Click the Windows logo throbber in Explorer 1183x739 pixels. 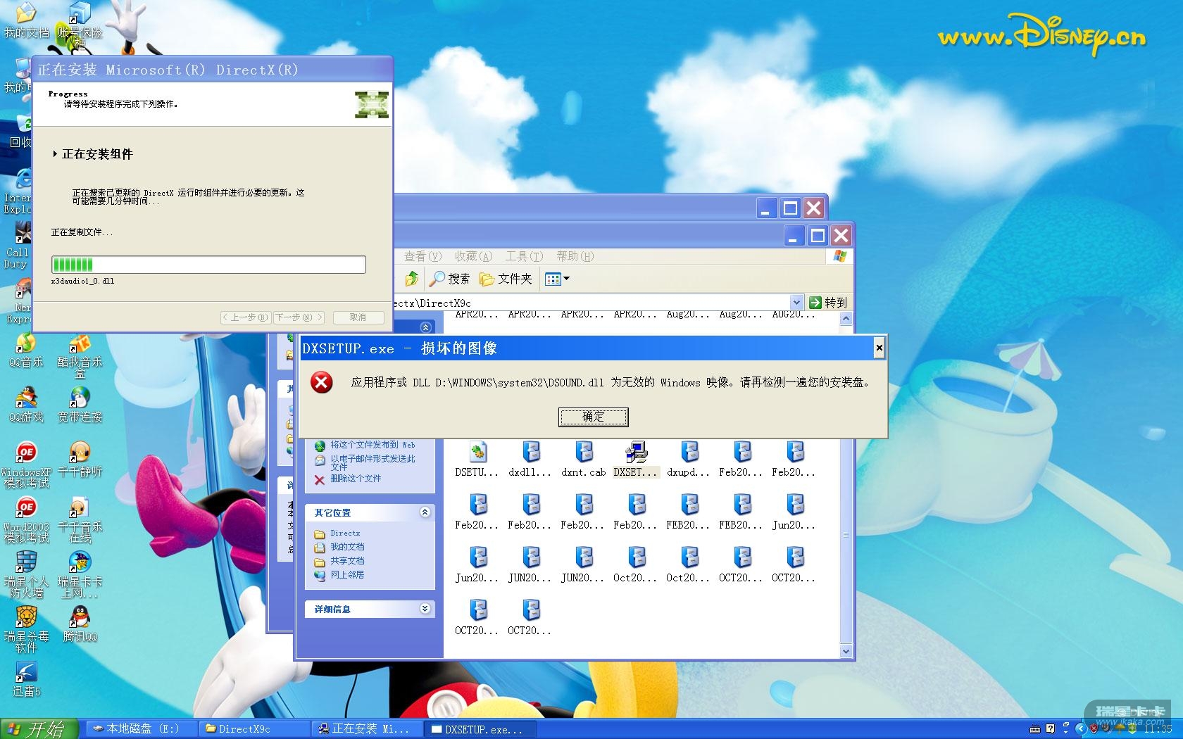839,256
